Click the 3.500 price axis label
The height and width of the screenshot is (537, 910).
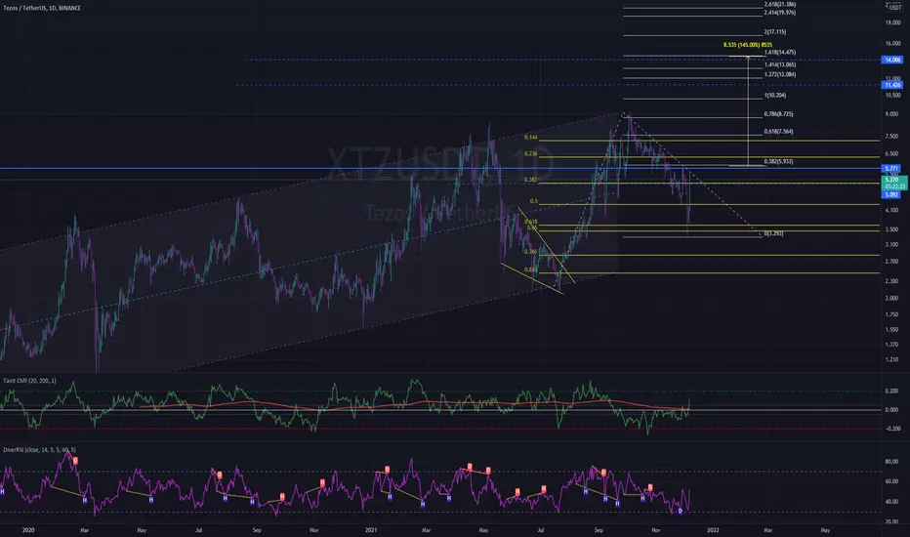890,229
